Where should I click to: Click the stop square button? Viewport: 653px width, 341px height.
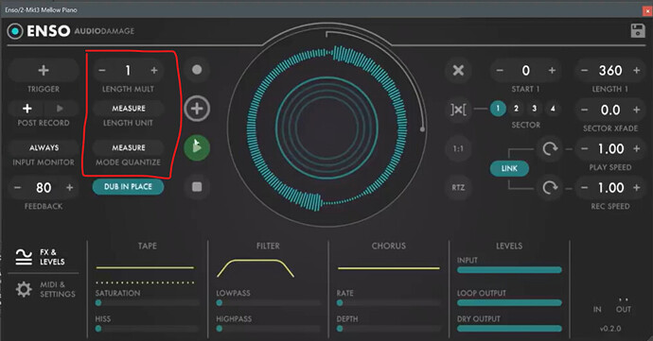coord(197,187)
